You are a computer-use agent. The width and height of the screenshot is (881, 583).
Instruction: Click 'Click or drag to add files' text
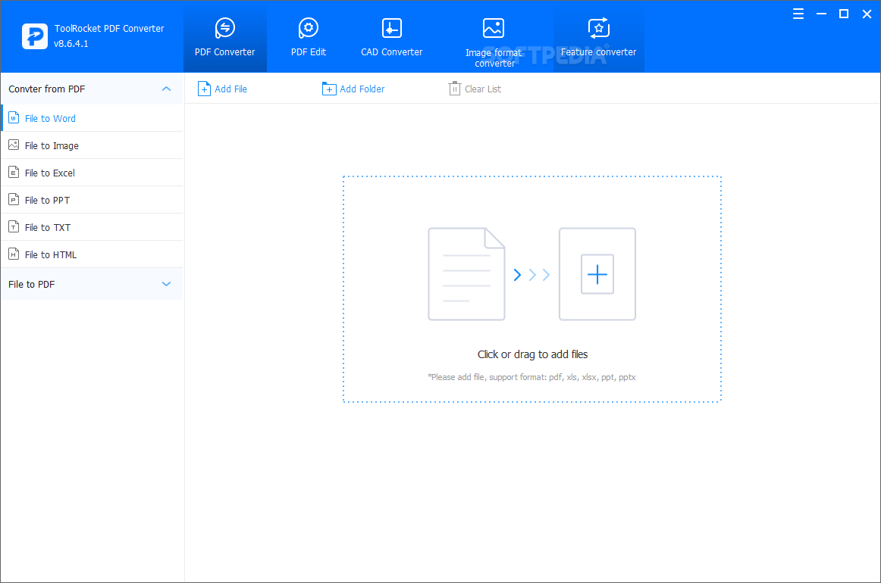tap(533, 354)
